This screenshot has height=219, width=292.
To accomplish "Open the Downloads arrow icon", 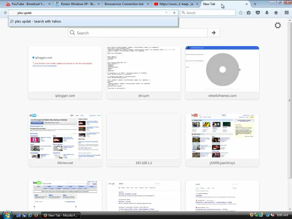I will pos(267,13).
